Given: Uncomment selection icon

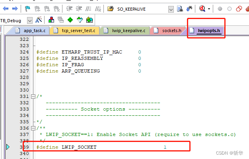Looking at the screenshot, I should pos(98,9).
